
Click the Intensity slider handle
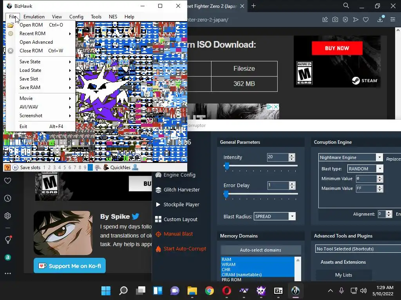[x=227, y=166]
